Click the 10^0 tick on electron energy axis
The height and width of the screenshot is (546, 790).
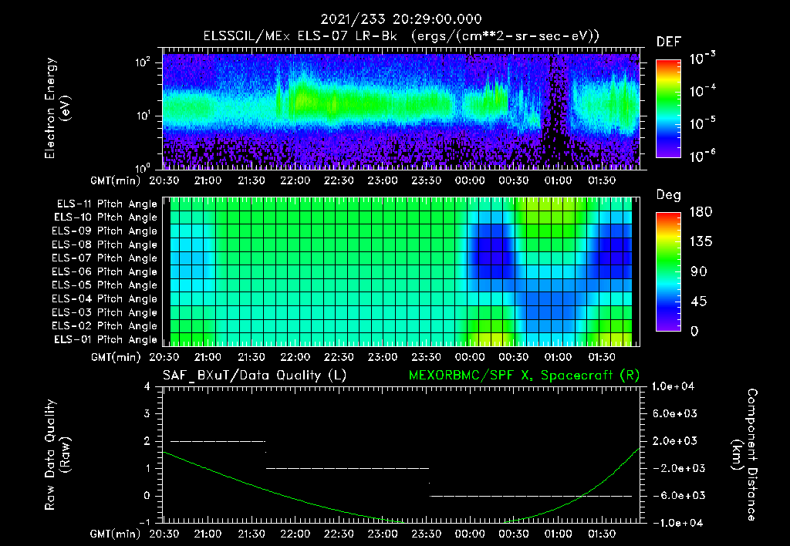[143, 167]
